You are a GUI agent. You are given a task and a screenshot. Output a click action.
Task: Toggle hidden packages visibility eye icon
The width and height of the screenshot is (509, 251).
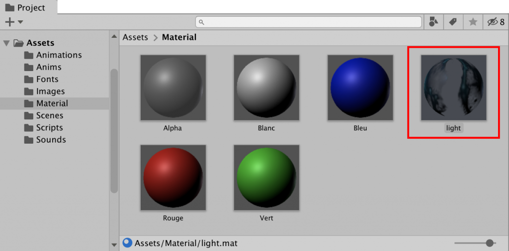(495, 22)
